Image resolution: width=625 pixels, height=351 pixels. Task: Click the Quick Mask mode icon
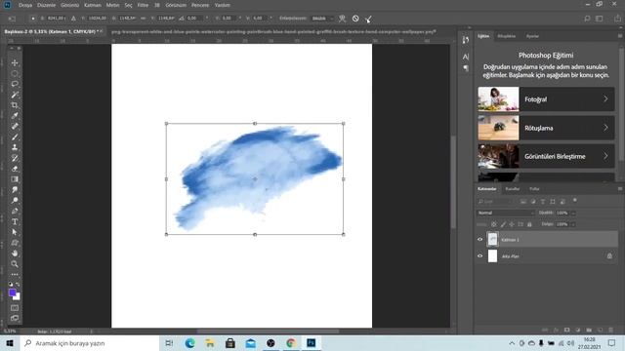click(x=15, y=308)
